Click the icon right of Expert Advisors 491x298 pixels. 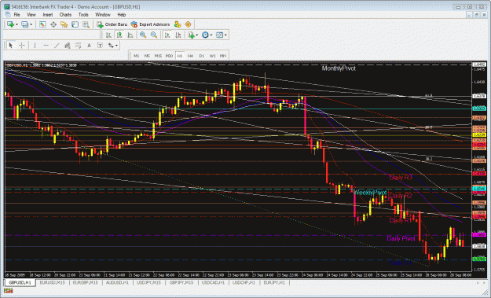(x=178, y=24)
